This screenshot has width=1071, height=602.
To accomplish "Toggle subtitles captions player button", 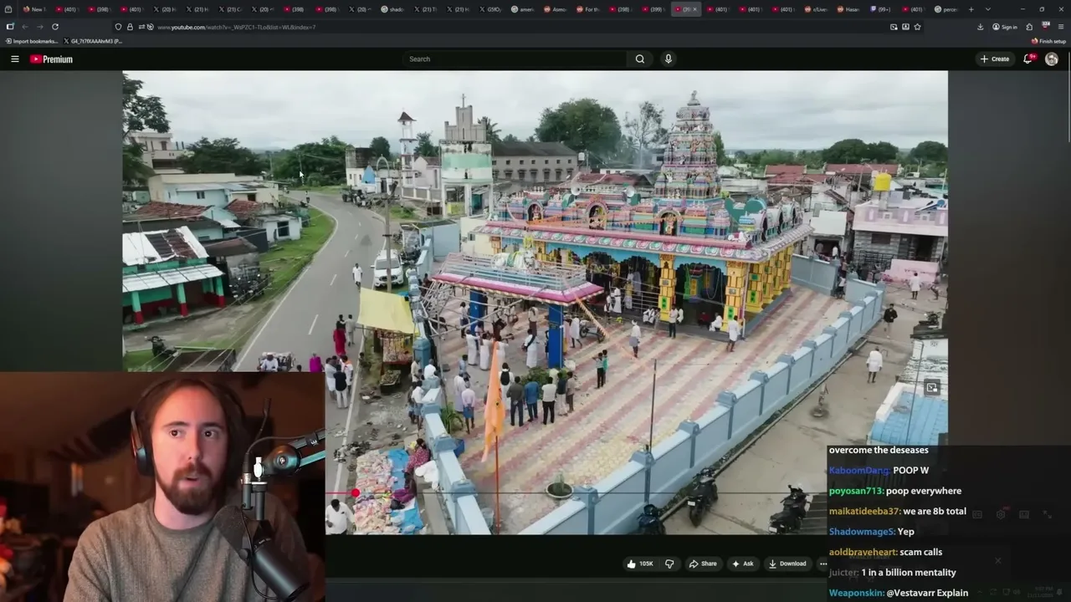I will [977, 515].
